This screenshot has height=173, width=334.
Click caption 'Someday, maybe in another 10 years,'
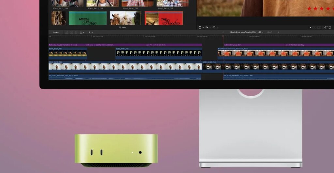(x=67, y=45)
